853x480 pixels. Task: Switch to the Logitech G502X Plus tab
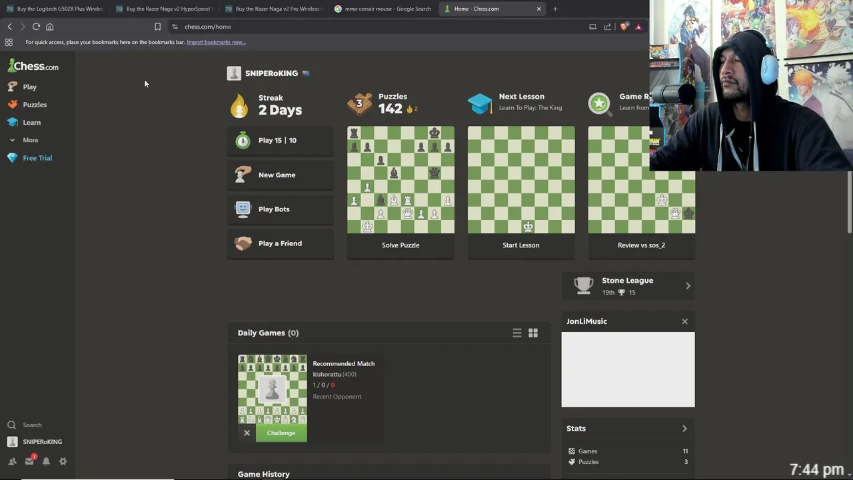pyautogui.click(x=55, y=9)
